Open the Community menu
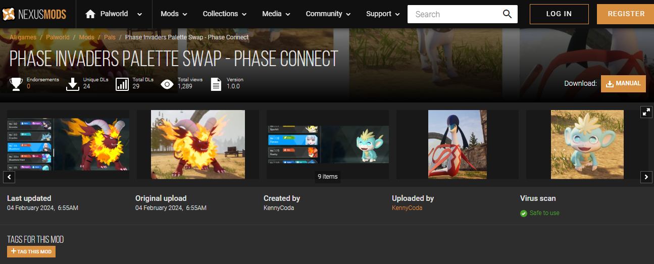The width and height of the screenshot is (654, 264). click(x=328, y=14)
